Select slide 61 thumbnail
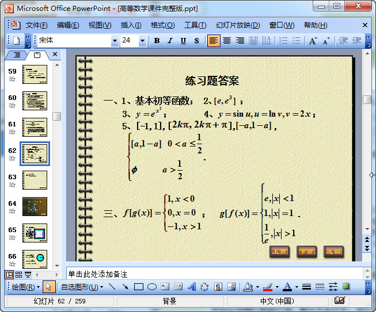 (35, 128)
